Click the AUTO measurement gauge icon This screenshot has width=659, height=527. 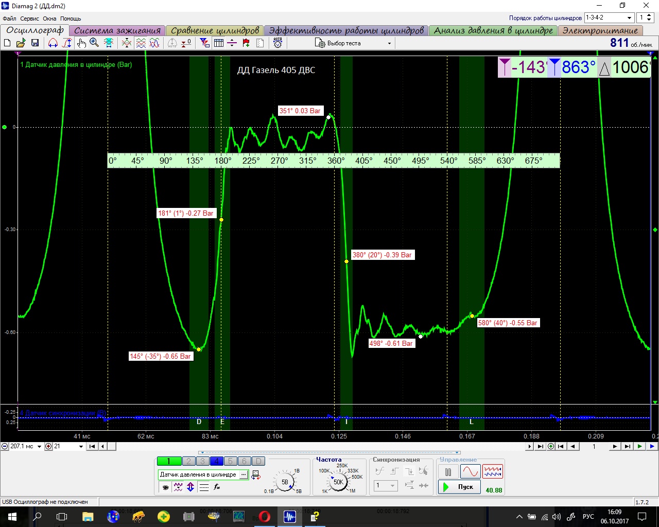tap(278, 43)
